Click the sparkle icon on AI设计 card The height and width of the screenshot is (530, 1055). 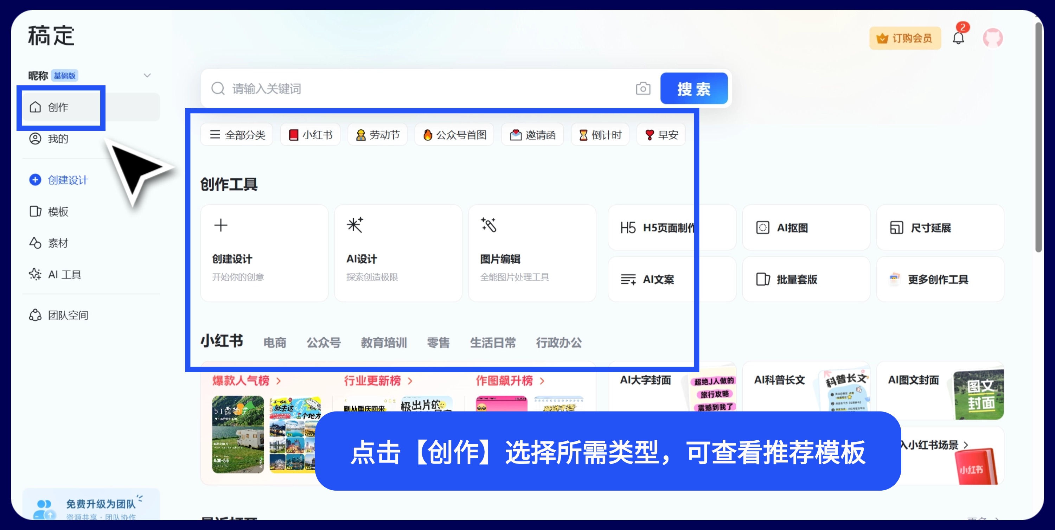(x=355, y=225)
